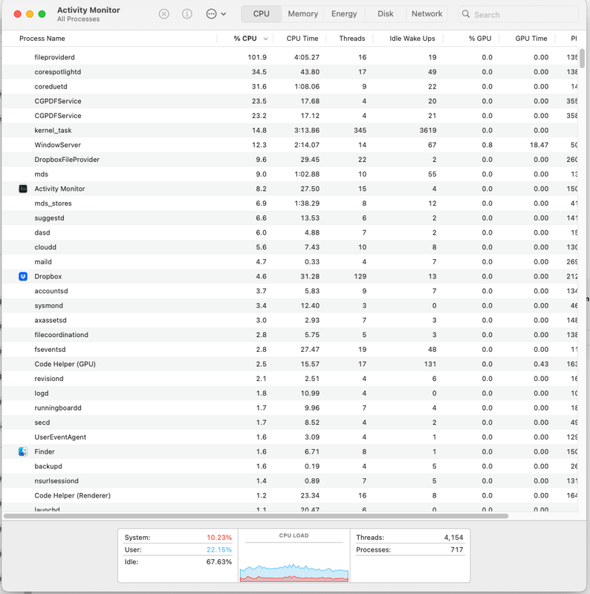Sort by the Threads column header

(352, 39)
